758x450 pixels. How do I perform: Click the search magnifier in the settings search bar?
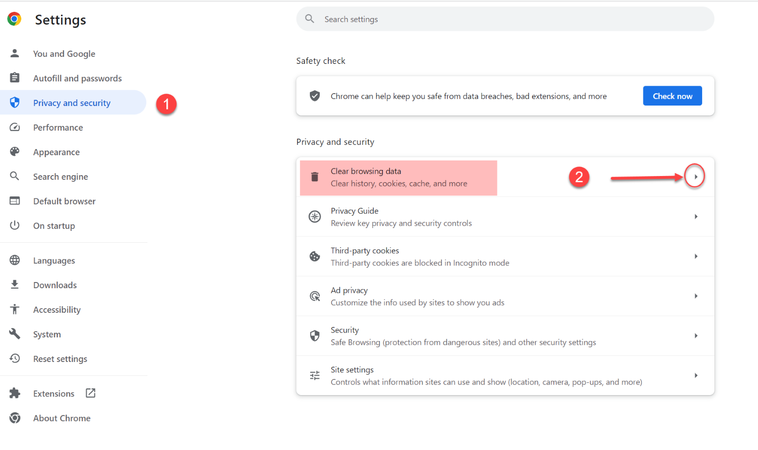tap(310, 18)
